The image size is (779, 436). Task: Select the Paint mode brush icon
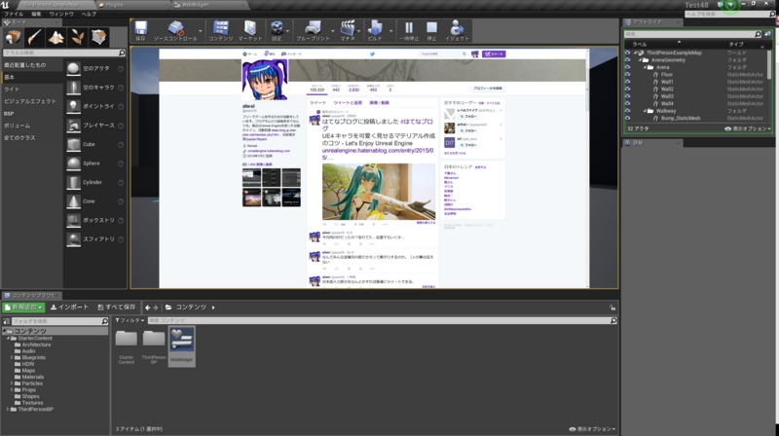34,37
